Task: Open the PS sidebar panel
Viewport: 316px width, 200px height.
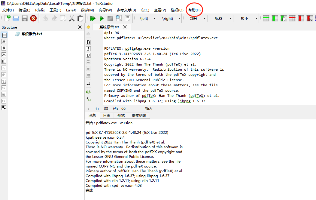Action: (4, 68)
